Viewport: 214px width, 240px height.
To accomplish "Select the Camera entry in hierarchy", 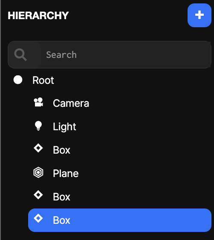I will 71,103.
